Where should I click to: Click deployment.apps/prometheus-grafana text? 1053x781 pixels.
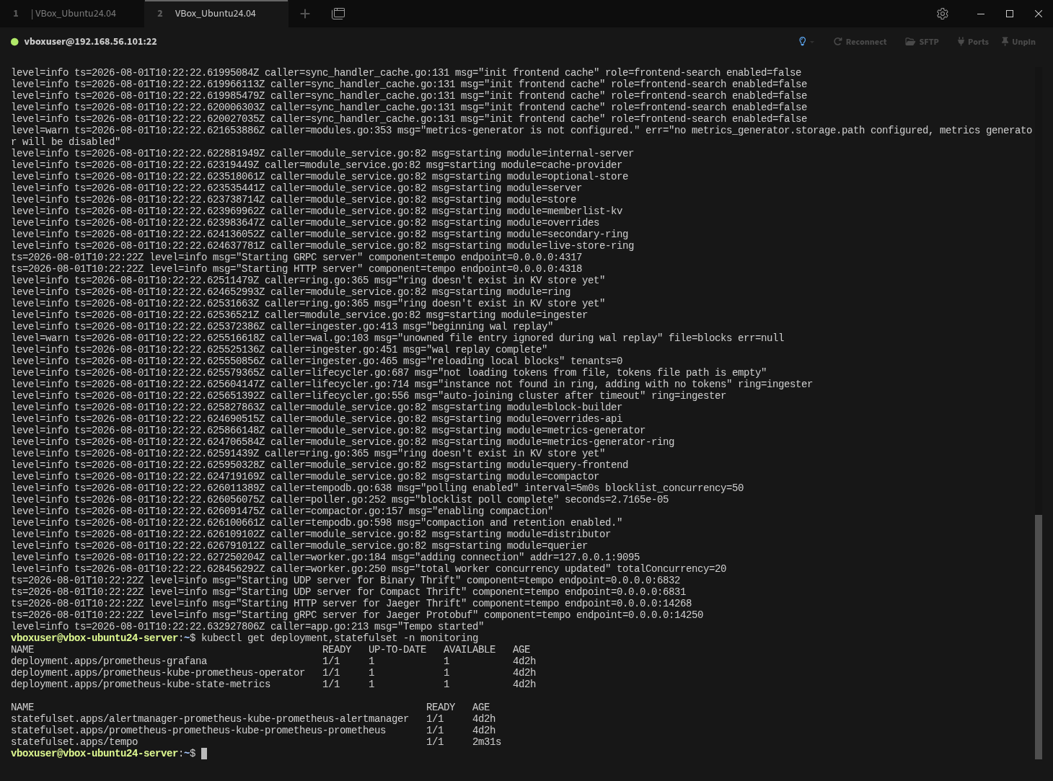tap(109, 661)
